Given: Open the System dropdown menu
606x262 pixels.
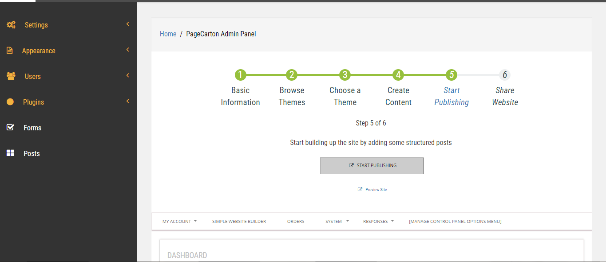Looking at the screenshot, I should click(337, 221).
